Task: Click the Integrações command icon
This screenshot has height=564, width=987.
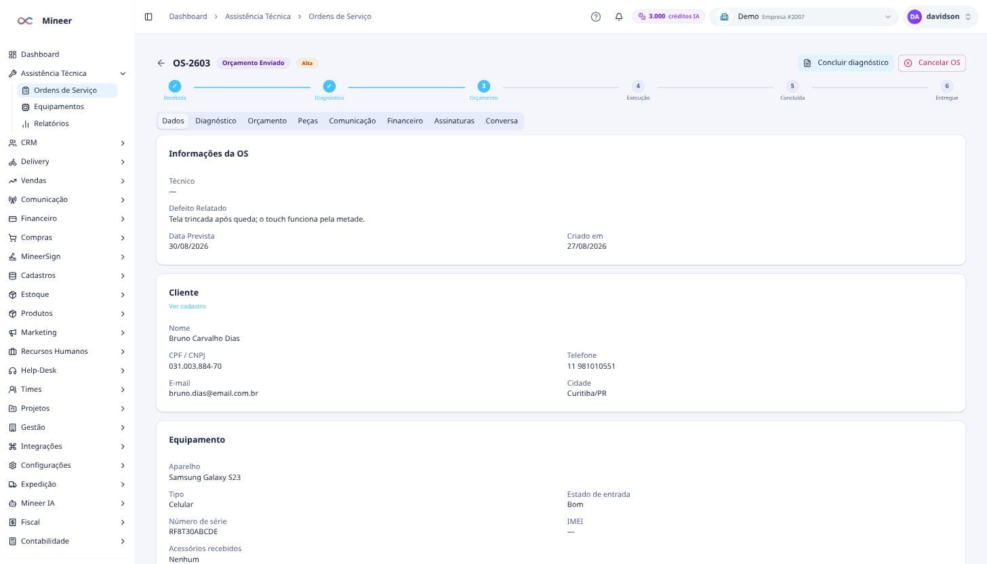Action: [13, 446]
